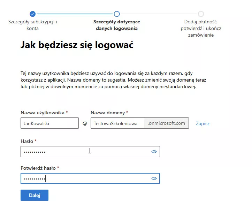Reveal the Hasło field password using eye icon
Screen dimensions: 252x206
point(154,152)
